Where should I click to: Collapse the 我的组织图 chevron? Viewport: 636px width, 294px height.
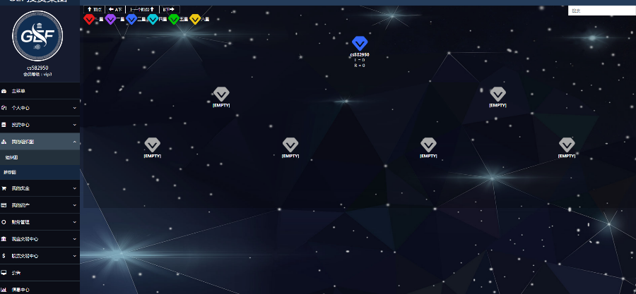[x=75, y=142]
